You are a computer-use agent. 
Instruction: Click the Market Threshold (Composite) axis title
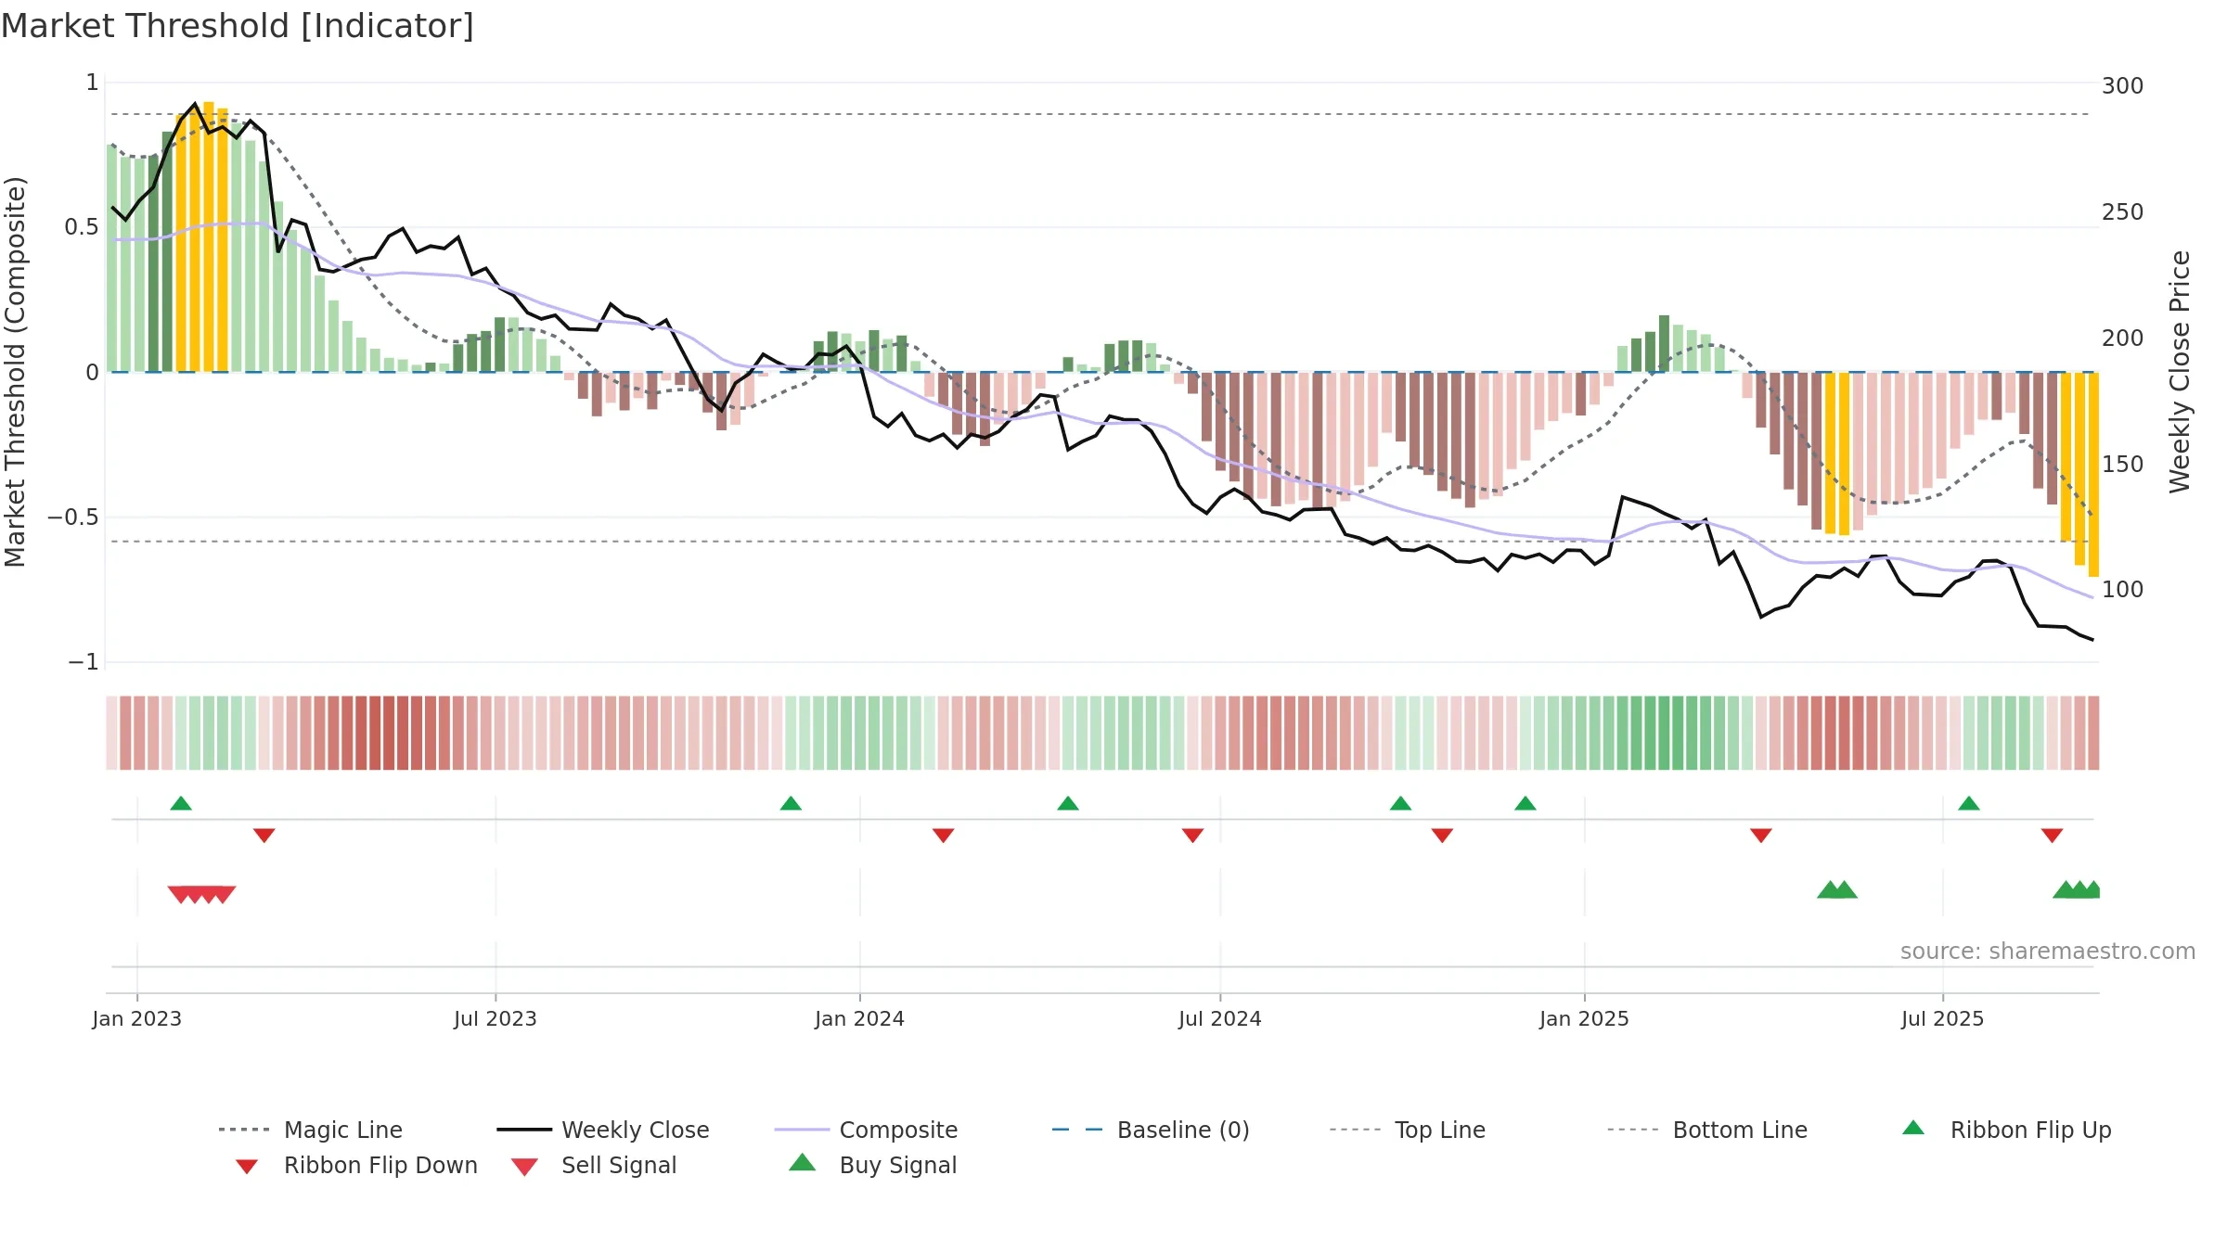tap(15, 372)
